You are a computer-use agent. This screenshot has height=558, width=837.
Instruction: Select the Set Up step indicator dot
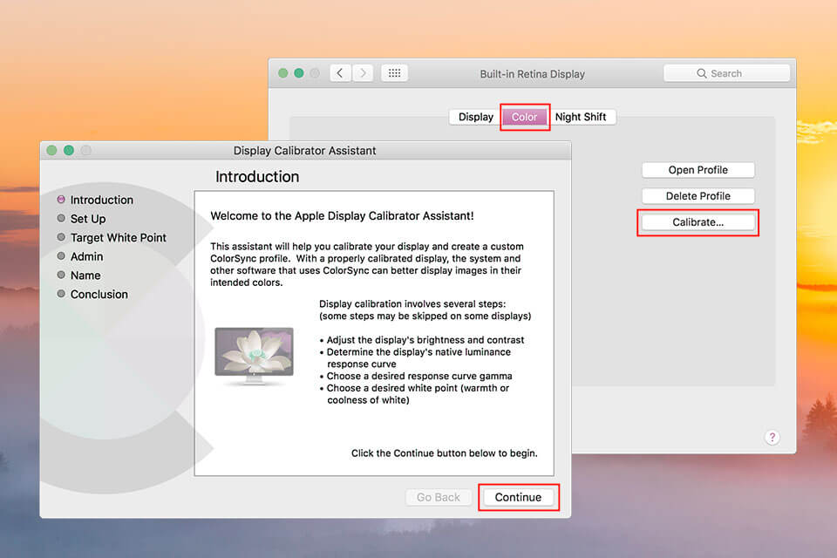[x=61, y=219]
